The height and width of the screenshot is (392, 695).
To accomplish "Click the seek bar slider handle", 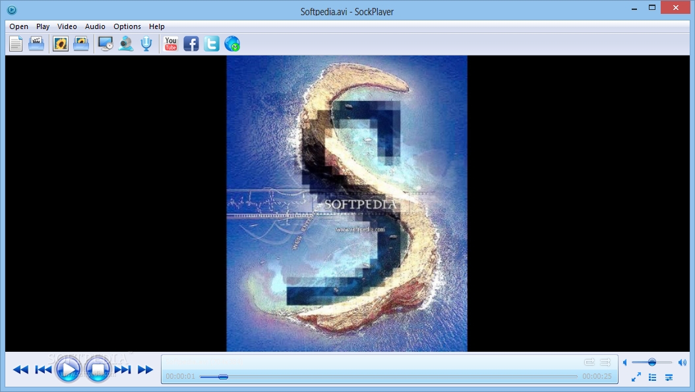I will [x=223, y=377].
